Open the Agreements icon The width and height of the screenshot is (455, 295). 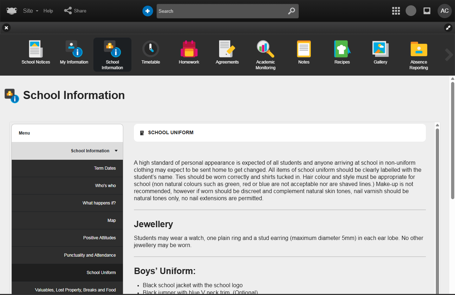(227, 49)
